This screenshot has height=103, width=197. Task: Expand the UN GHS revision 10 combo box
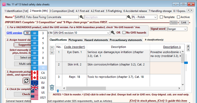tap(82, 33)
